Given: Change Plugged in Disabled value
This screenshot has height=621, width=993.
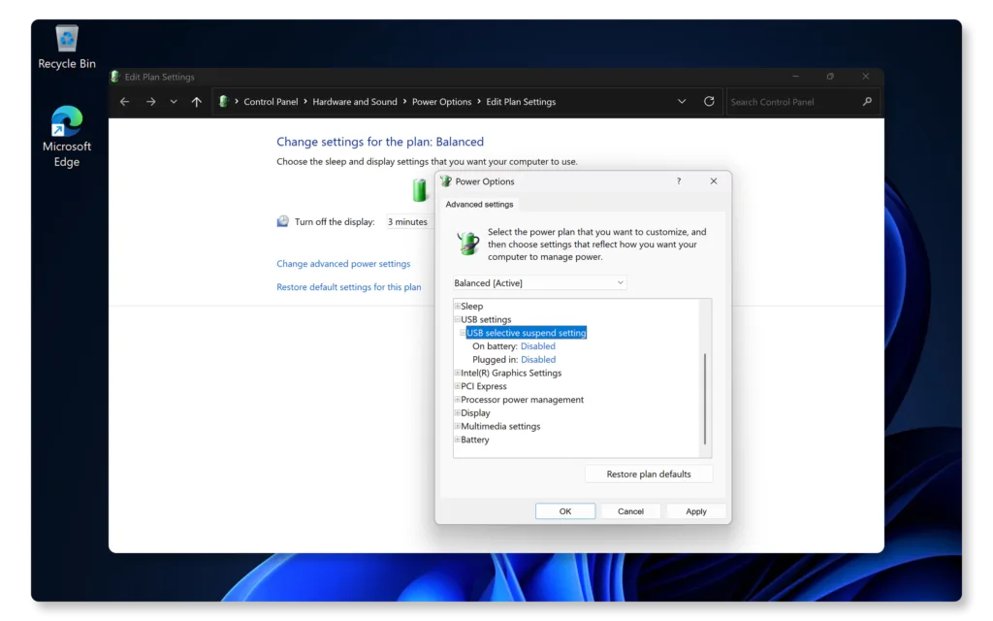Looking at the screenshot, I should tap(537, 359).
